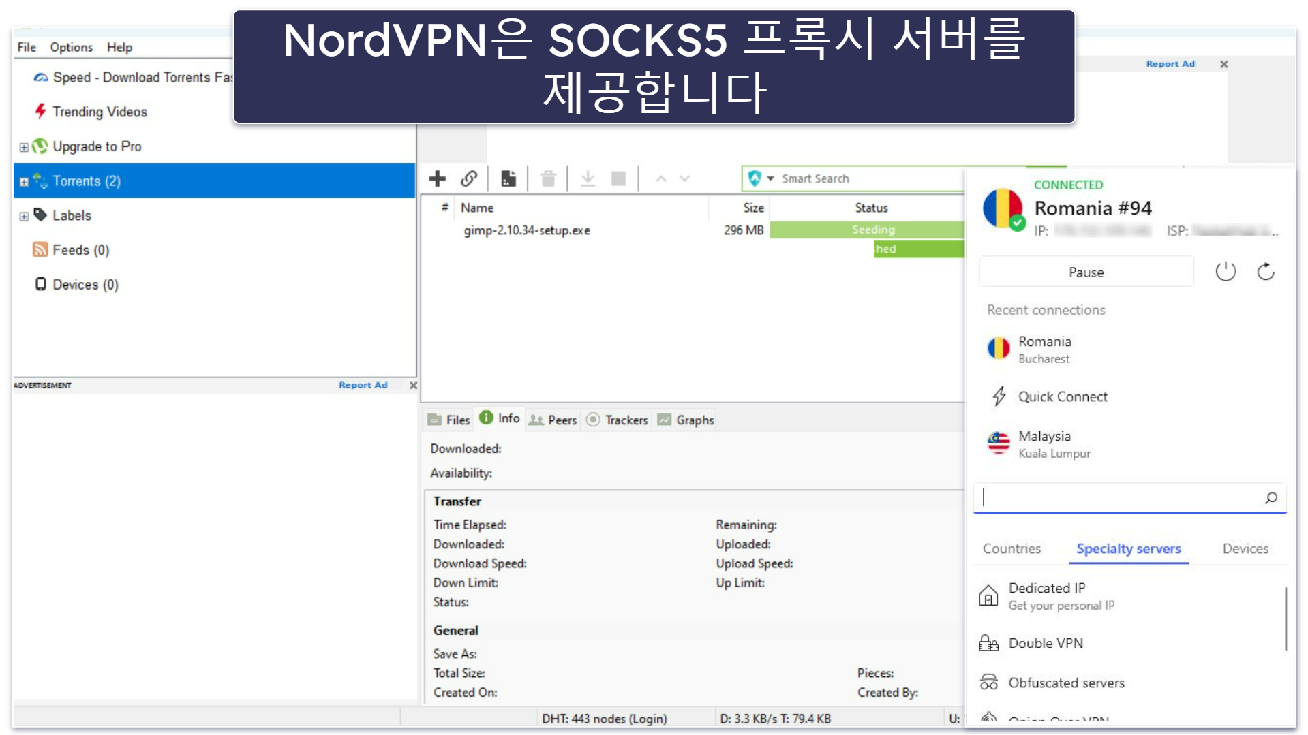Screen dimensions: 1308x735
Task: Select Torrents (2) in sidebar
Action: [214, 181]
